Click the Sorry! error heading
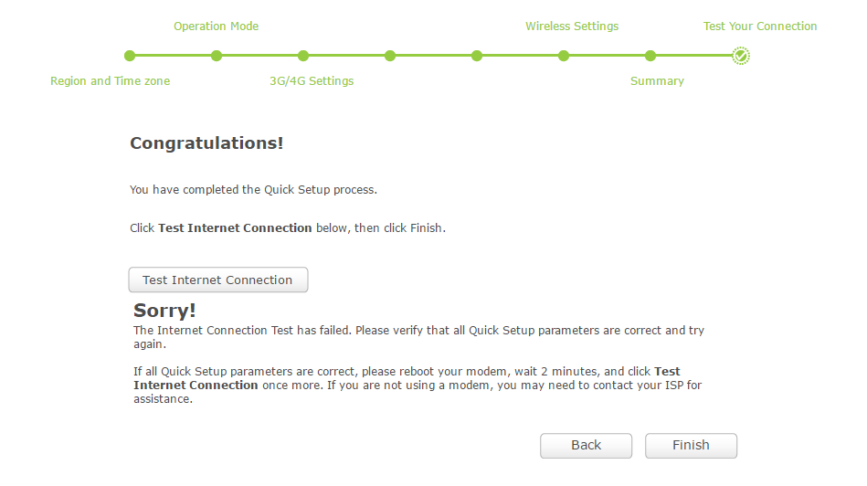Viewport: 867px width, 486px height. [164, 311]
